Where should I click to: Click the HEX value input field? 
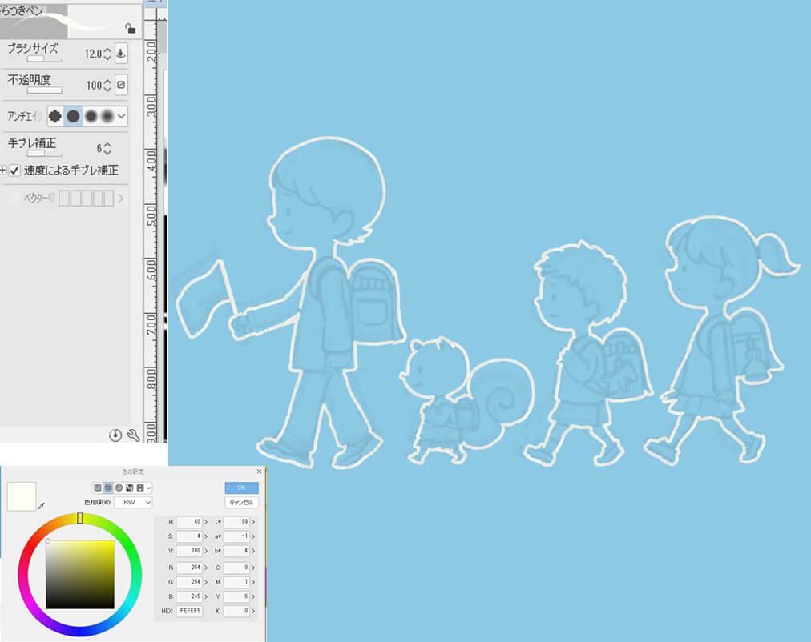pyautogui.click(x=190, y=611)
